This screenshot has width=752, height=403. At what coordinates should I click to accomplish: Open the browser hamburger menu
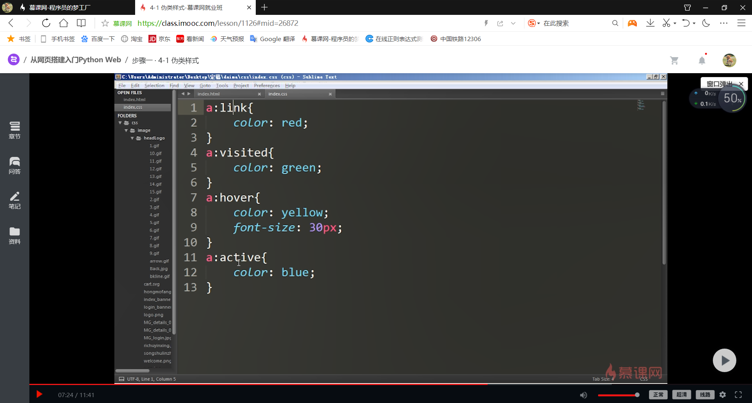(x=741, y=23)
